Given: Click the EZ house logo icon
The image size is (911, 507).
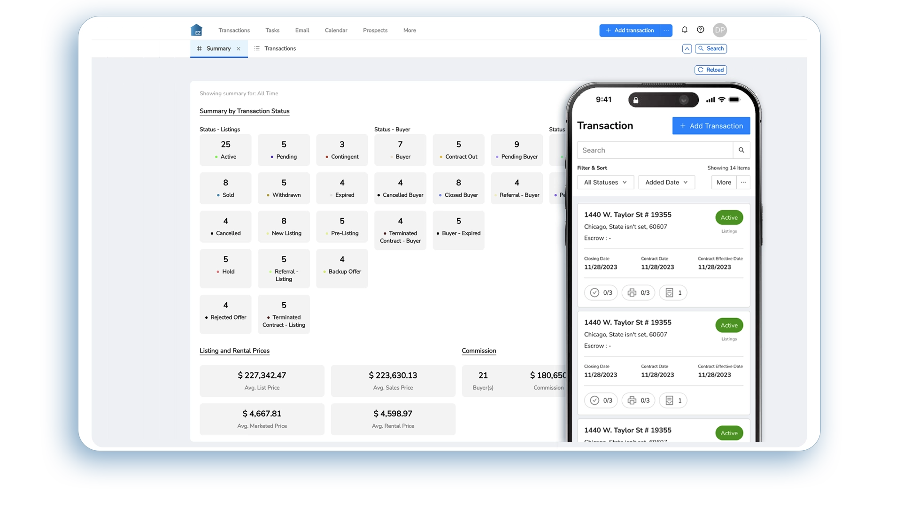Looking at the screenshot, I should click(196, 30).
